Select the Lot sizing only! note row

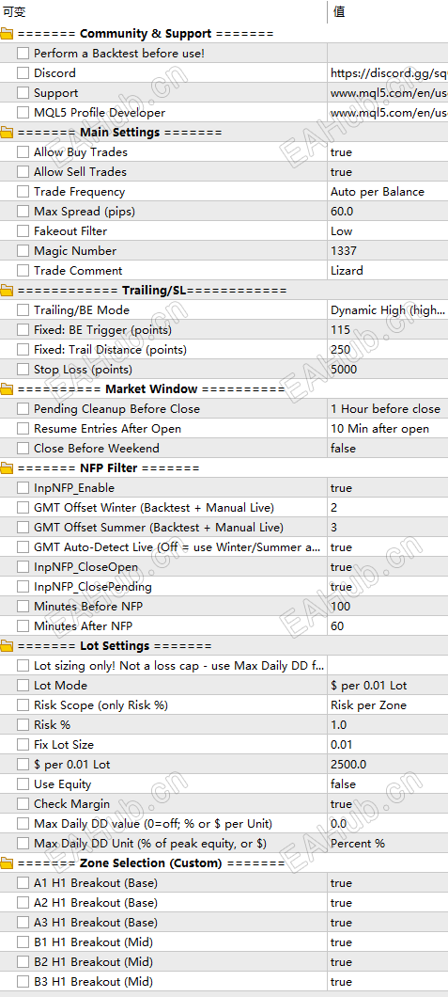pyautogui.click(x=179, y=666)
